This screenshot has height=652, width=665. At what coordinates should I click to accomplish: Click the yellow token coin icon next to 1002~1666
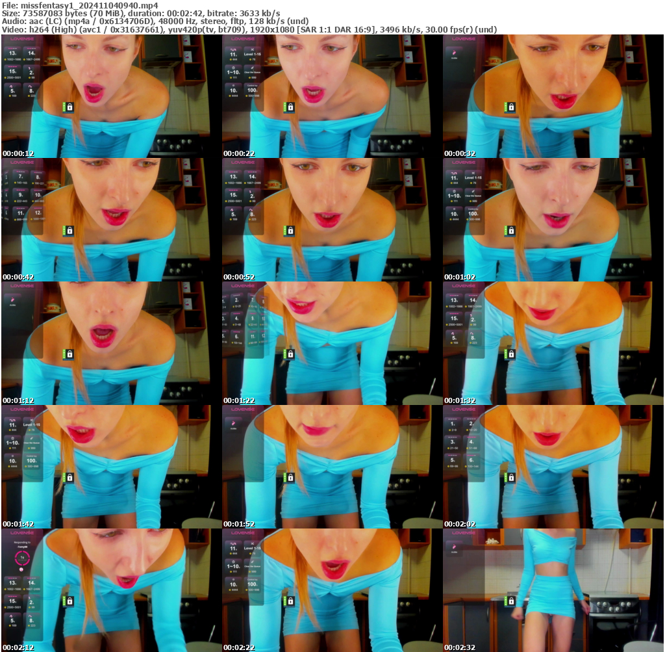tap(6, 59)
